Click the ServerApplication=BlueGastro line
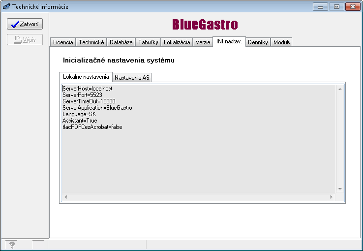Screen dimensions: 363x251 click(x=97, y=108)
